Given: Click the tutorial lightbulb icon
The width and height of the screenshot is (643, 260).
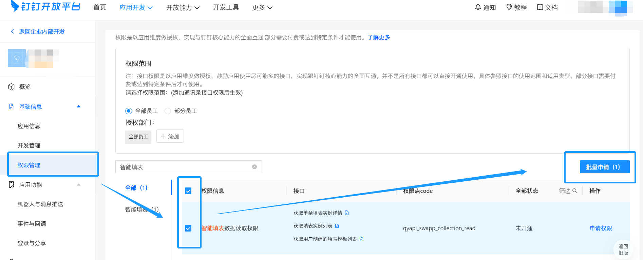Looking at the screenshot, I should 509,7.
